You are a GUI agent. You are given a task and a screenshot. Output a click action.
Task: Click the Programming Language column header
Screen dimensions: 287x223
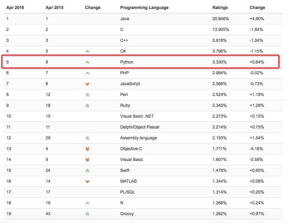tap(144, 8)
